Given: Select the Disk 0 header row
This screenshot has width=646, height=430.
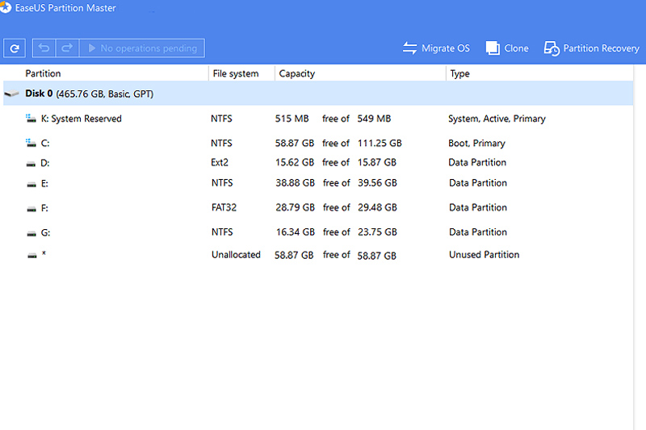Looking at the screenshot, I should (318, 94).
